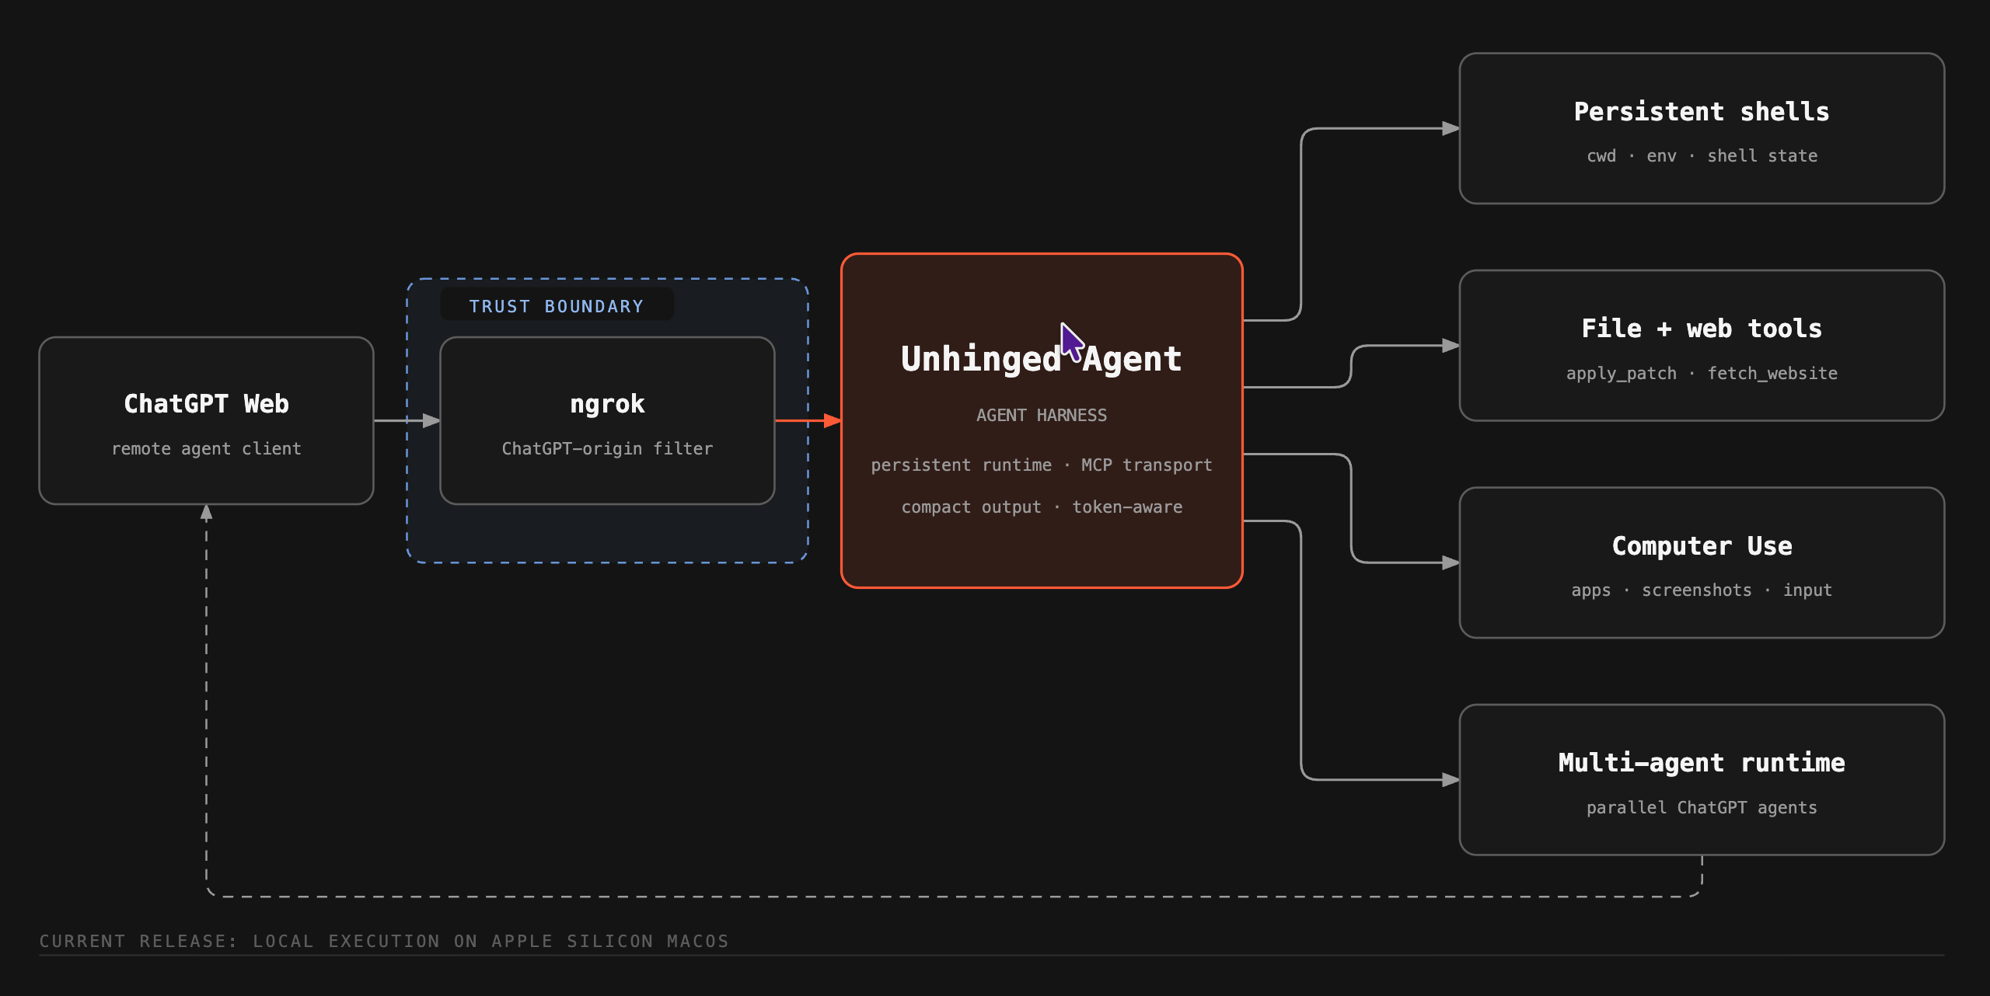Click the "cwd" text under Persistent shells

(1601, 156)
